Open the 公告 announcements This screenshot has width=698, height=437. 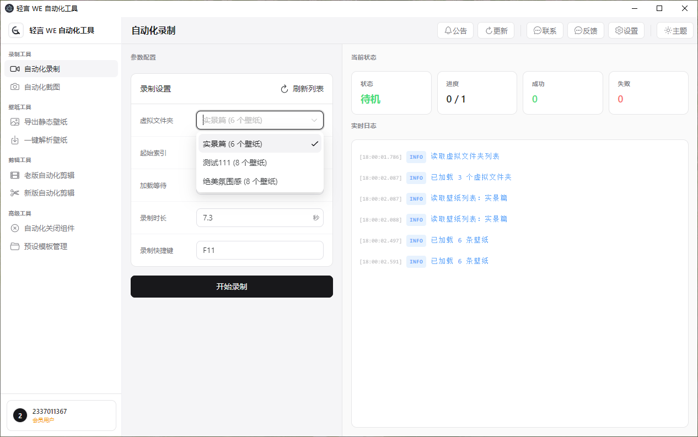(x=455, y=30)
